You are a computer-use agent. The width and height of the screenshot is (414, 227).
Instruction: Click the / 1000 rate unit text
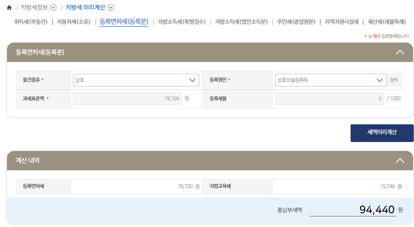click(394, 98)
